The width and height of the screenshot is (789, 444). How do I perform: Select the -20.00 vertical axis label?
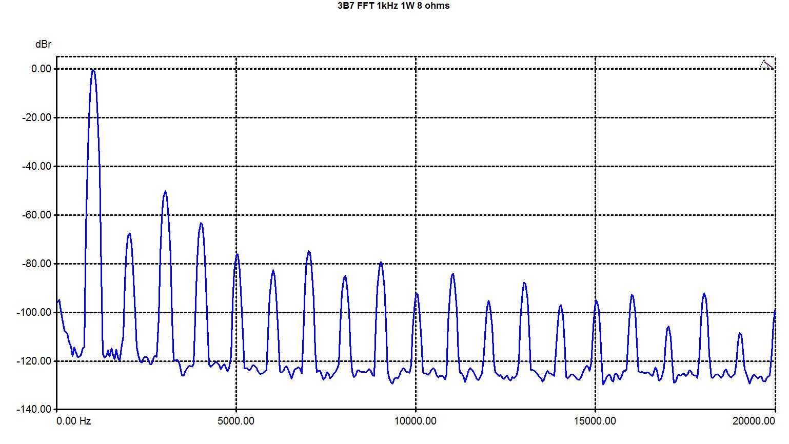(36, 117)
